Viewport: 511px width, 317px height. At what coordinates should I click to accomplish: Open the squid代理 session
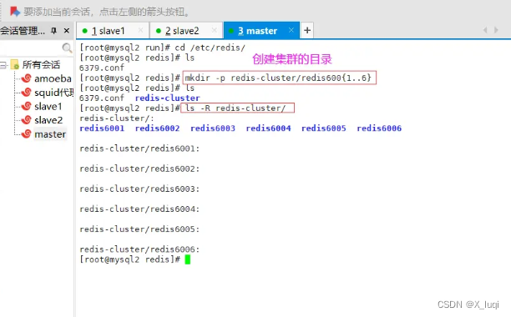(53, 93)
